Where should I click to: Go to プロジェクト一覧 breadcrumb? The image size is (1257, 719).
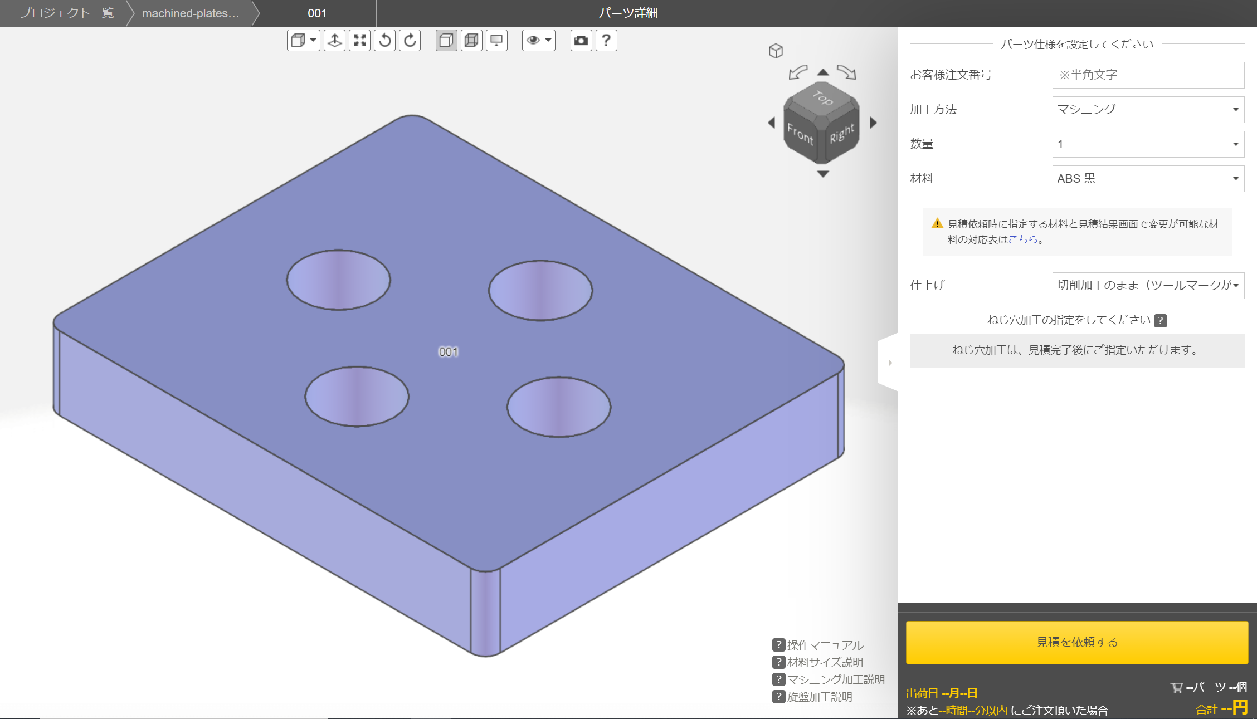(x=67, y=13)
